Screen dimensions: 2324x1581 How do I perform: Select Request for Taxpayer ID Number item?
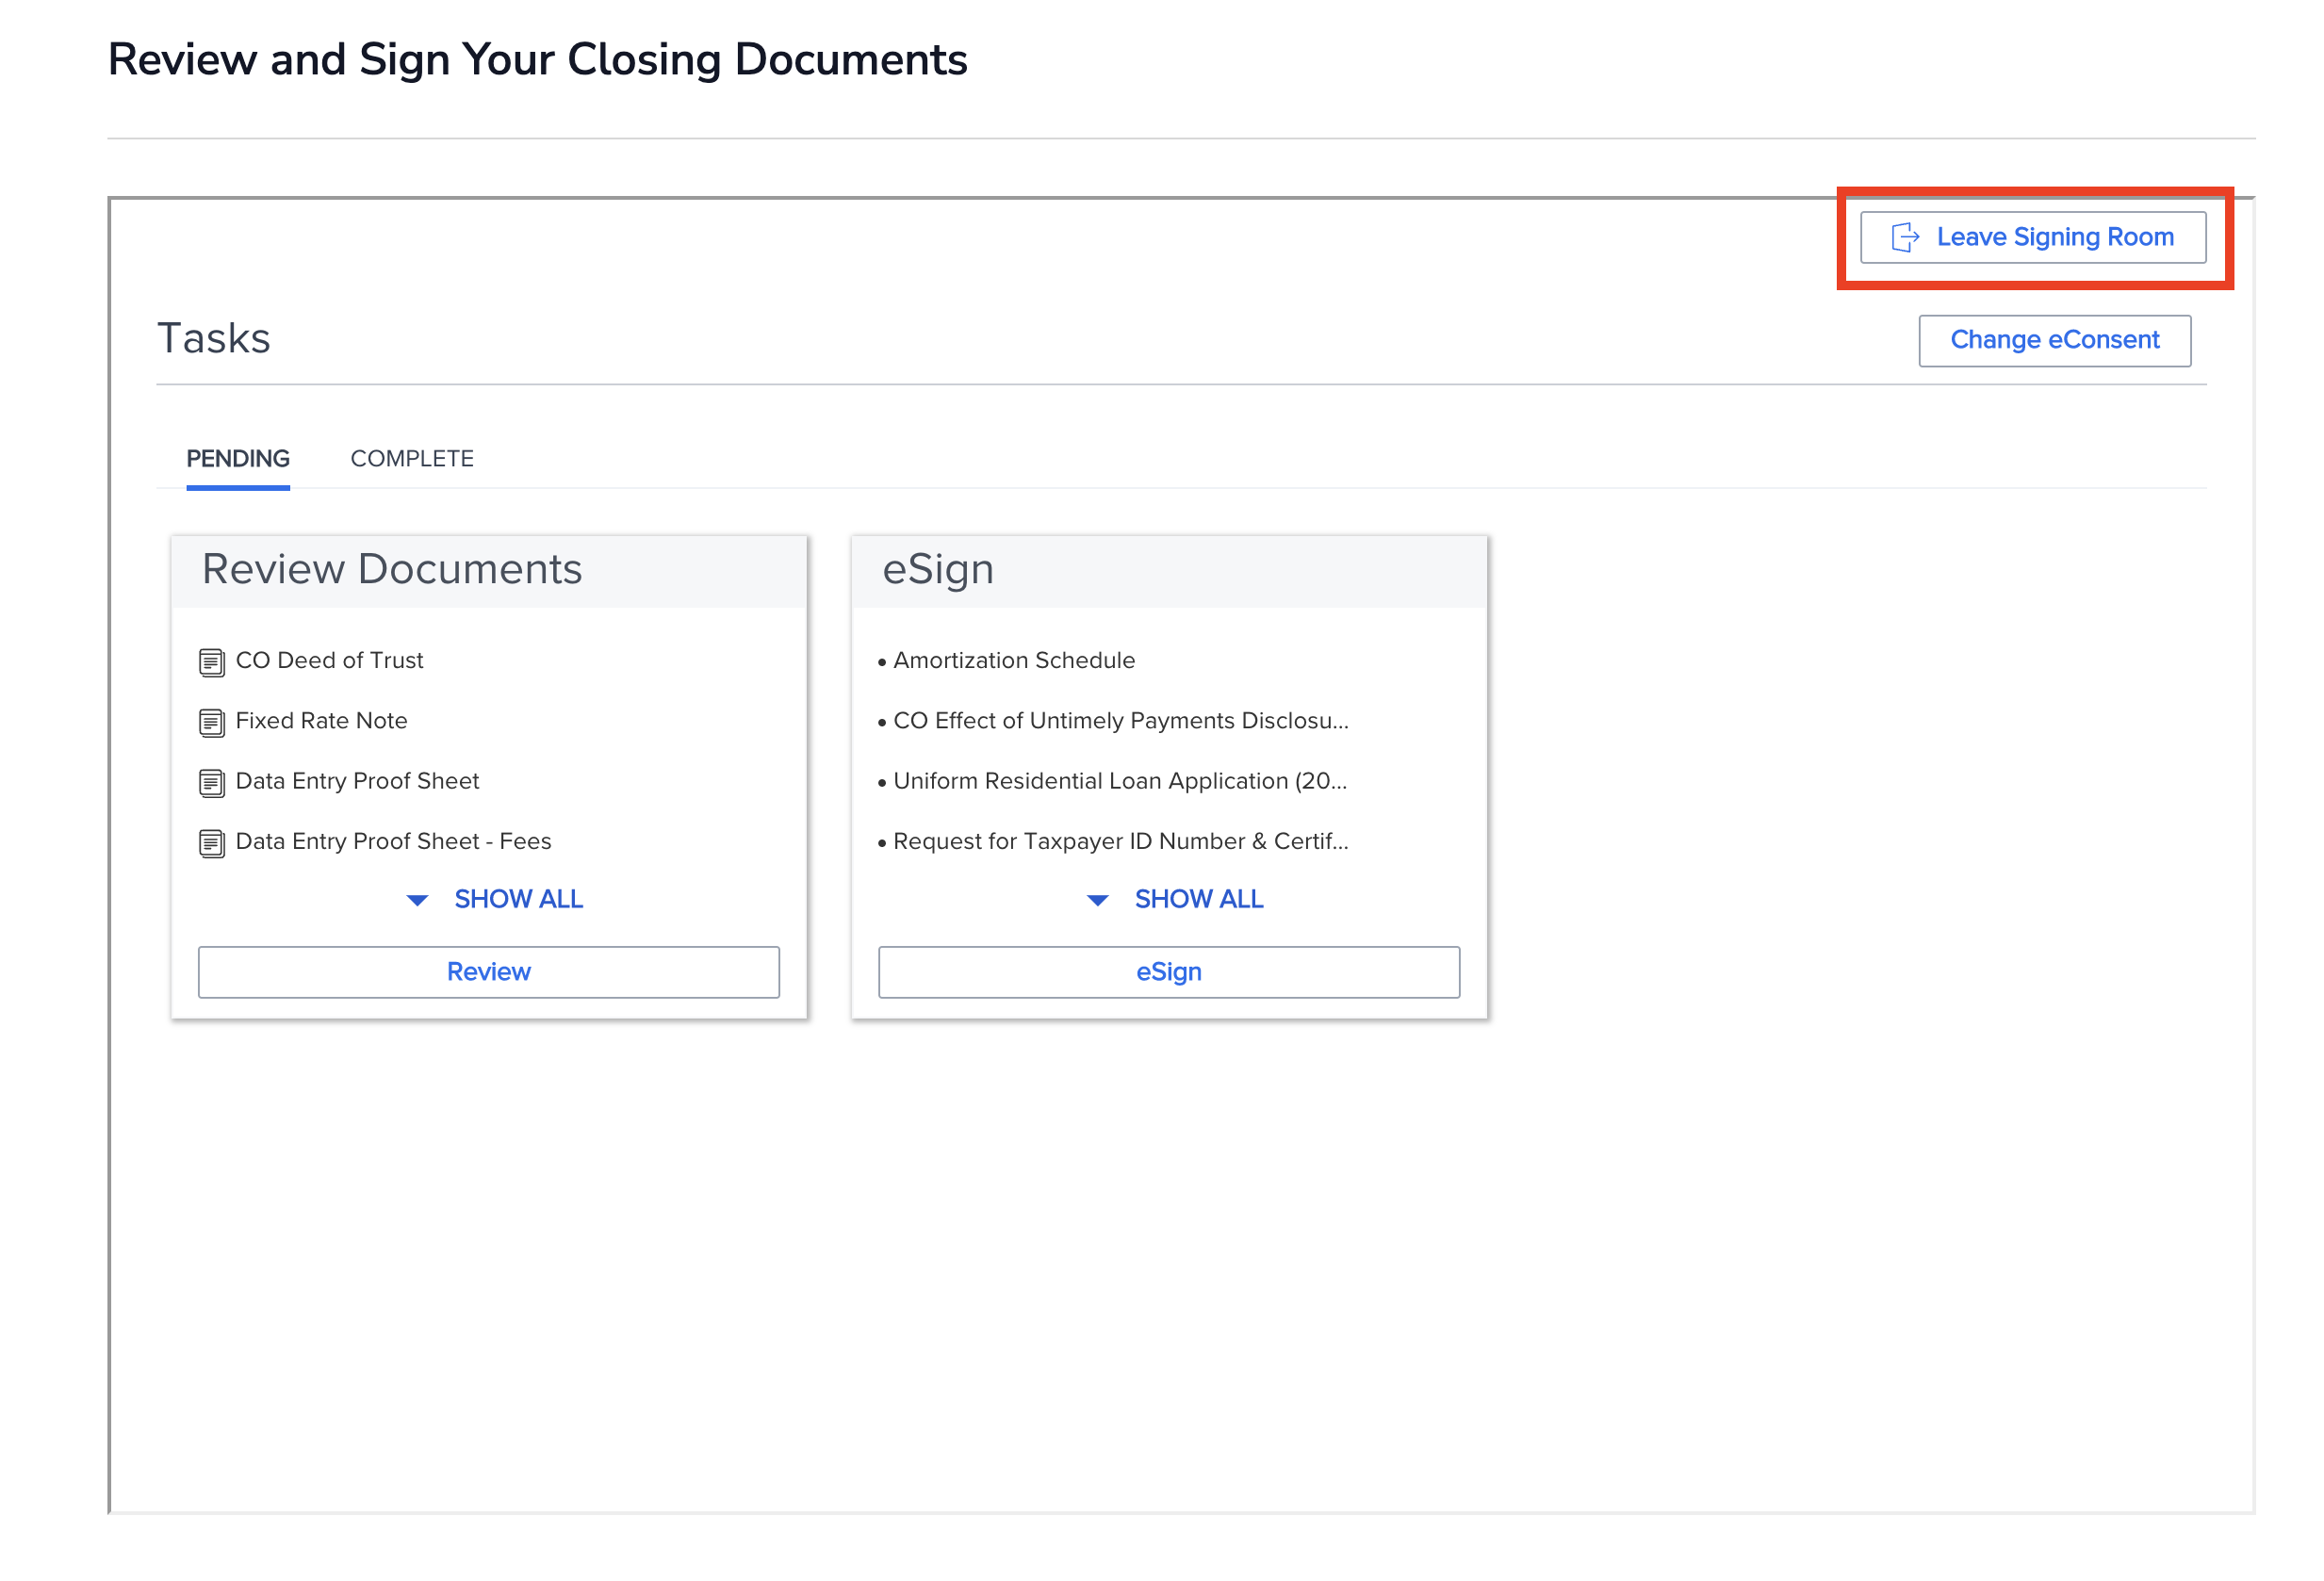pos(1119,841)
